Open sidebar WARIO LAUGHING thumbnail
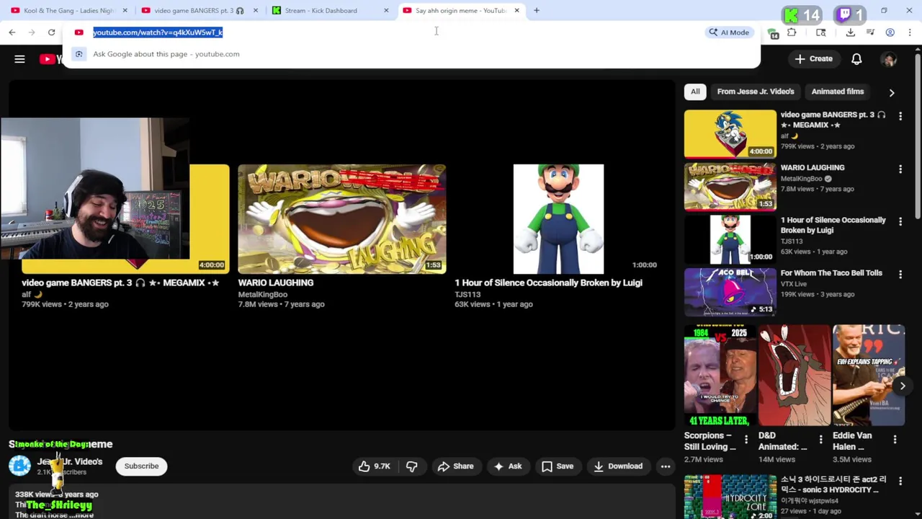This screenshot has width=922, height=519. point(730,187)
